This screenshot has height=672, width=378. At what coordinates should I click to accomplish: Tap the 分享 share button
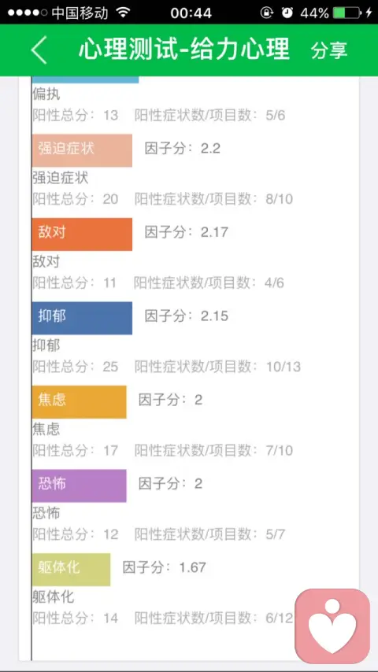pyautogui.click(x=329, y=50)
